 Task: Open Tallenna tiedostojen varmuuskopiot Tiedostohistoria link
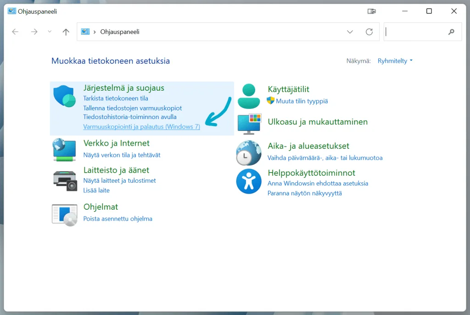133,112
